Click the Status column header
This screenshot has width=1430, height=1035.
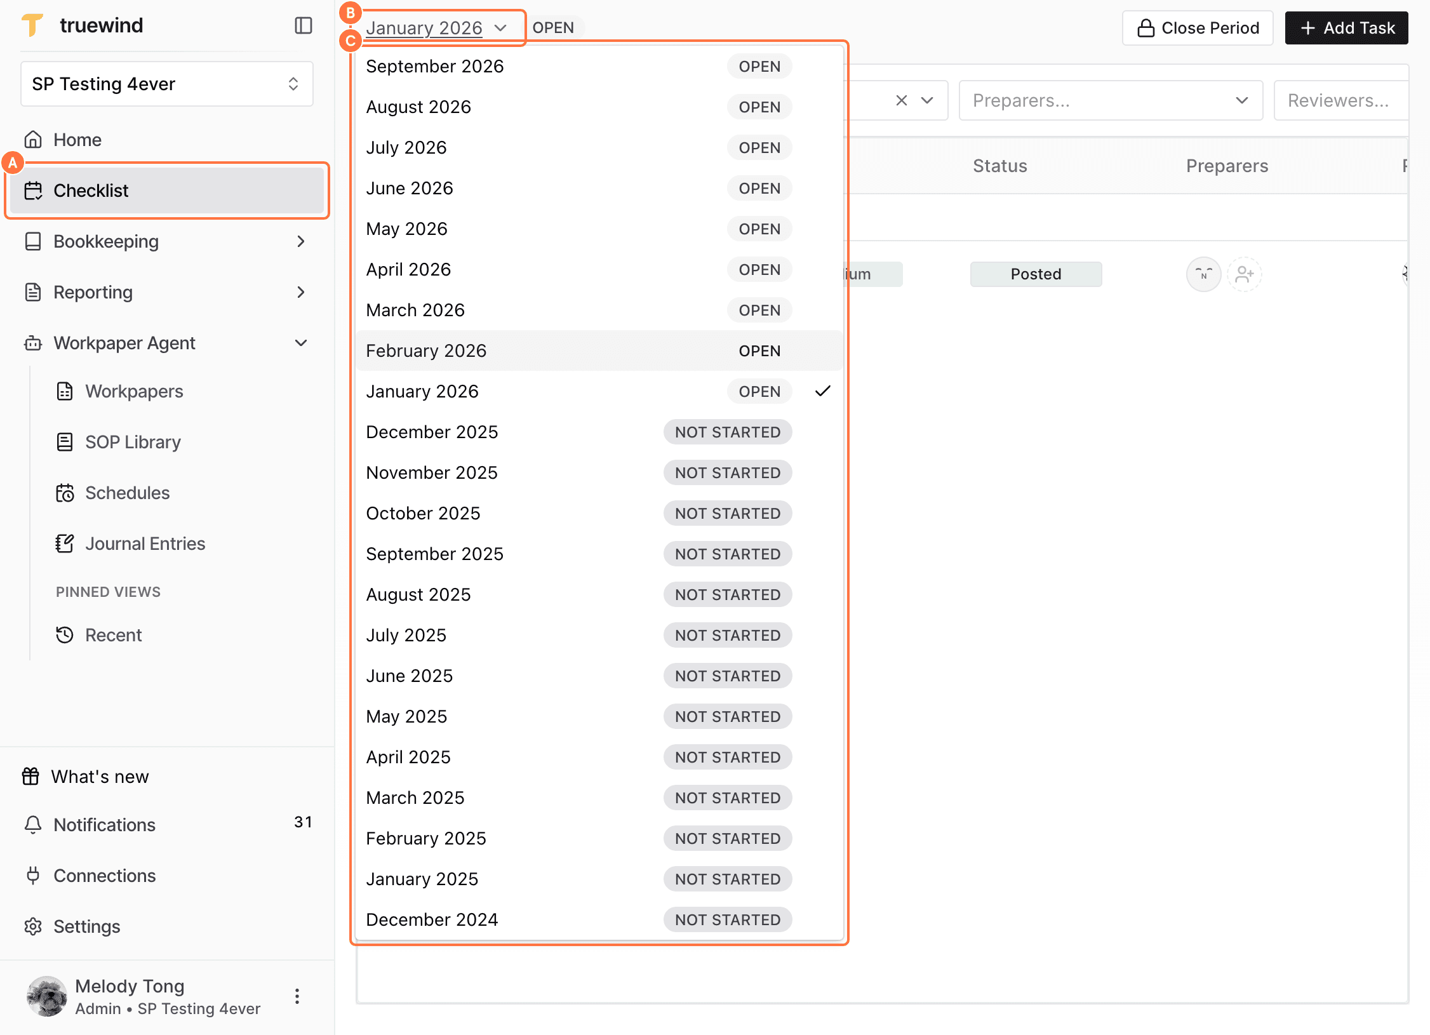[x=1000, y=166]
